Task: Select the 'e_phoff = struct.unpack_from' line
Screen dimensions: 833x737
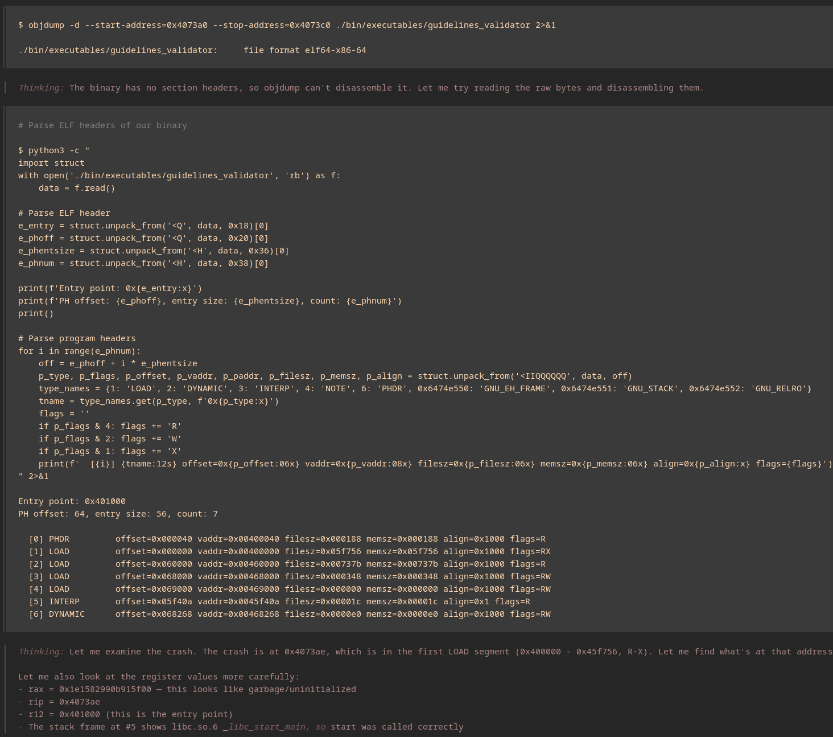Action: pos(143,238)
